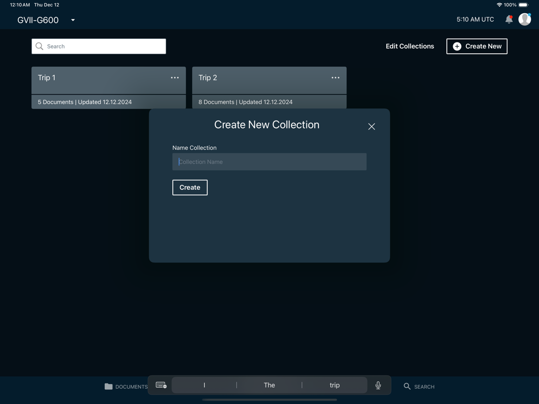Switch to Edit Collections mode
539x404 pixels.
pos(410,46)
